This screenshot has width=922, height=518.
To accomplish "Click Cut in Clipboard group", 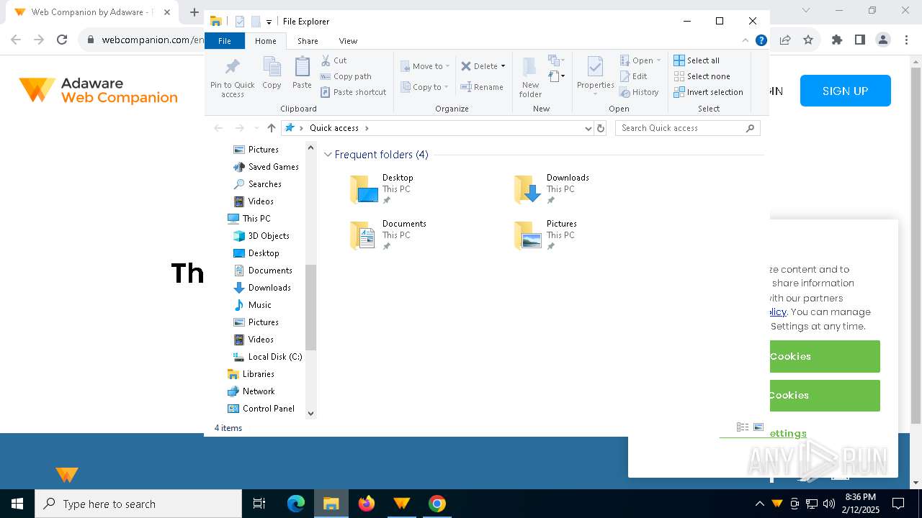I will [334, 60].
